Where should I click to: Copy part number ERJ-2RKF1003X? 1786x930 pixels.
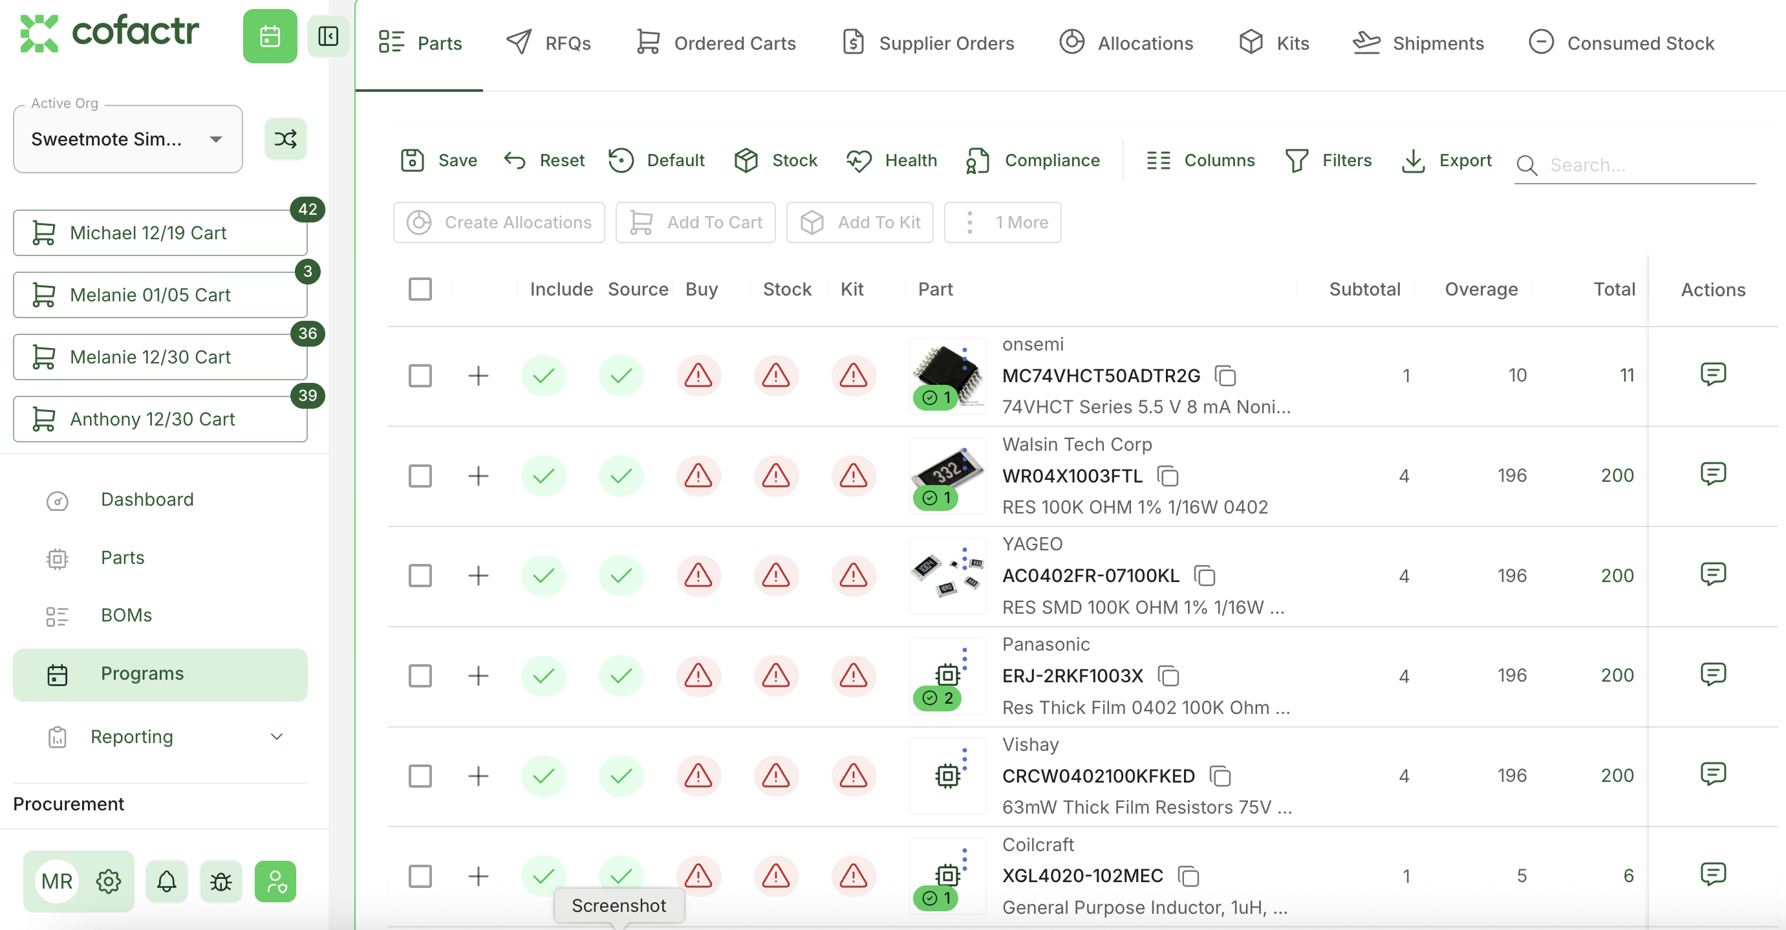click(1168, 675)
